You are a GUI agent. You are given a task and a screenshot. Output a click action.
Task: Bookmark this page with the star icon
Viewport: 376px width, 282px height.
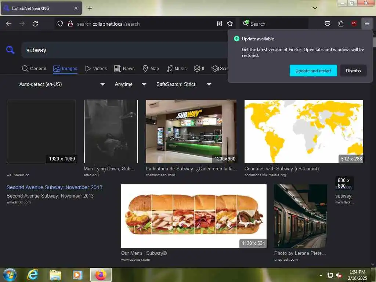(x=230, y=23)
